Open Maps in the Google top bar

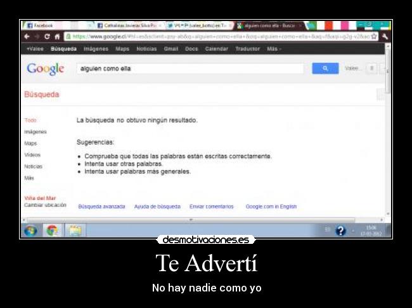click(122, 49)
